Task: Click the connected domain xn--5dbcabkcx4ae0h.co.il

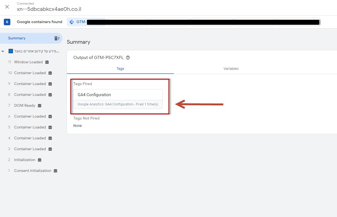Action: (x=49, y=9)
